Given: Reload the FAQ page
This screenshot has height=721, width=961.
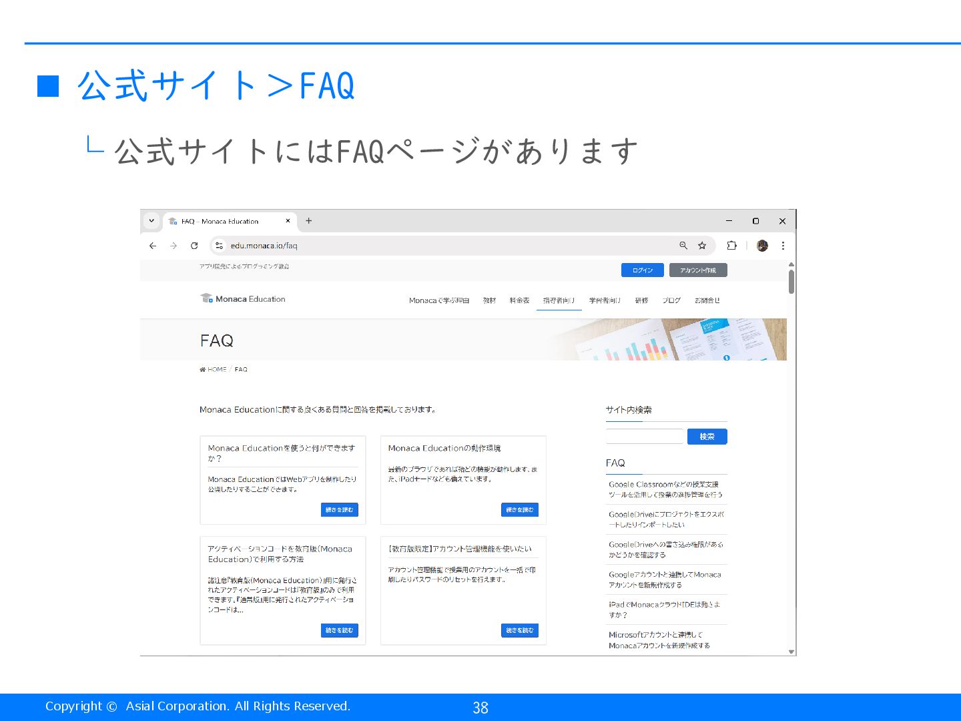Looking at the screenshot, I should tap(194, 246).
